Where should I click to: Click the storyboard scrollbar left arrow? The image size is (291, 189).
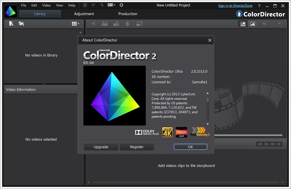point(89,182)
